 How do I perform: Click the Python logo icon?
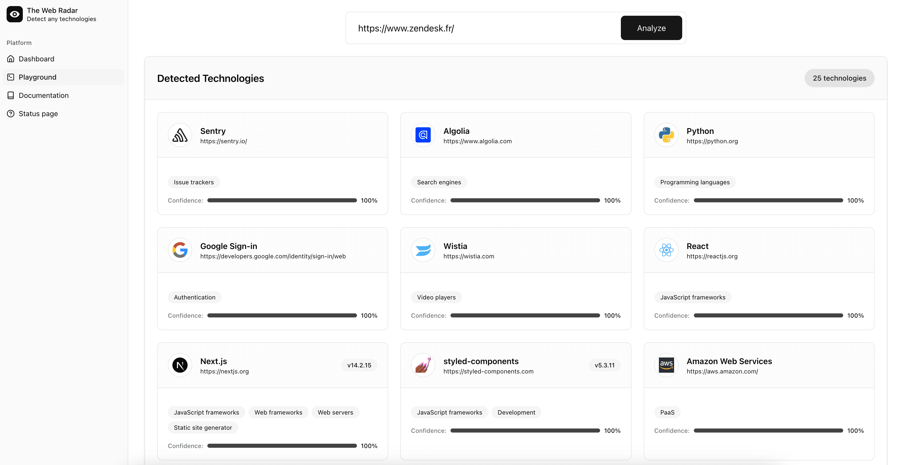pos(666,135)
